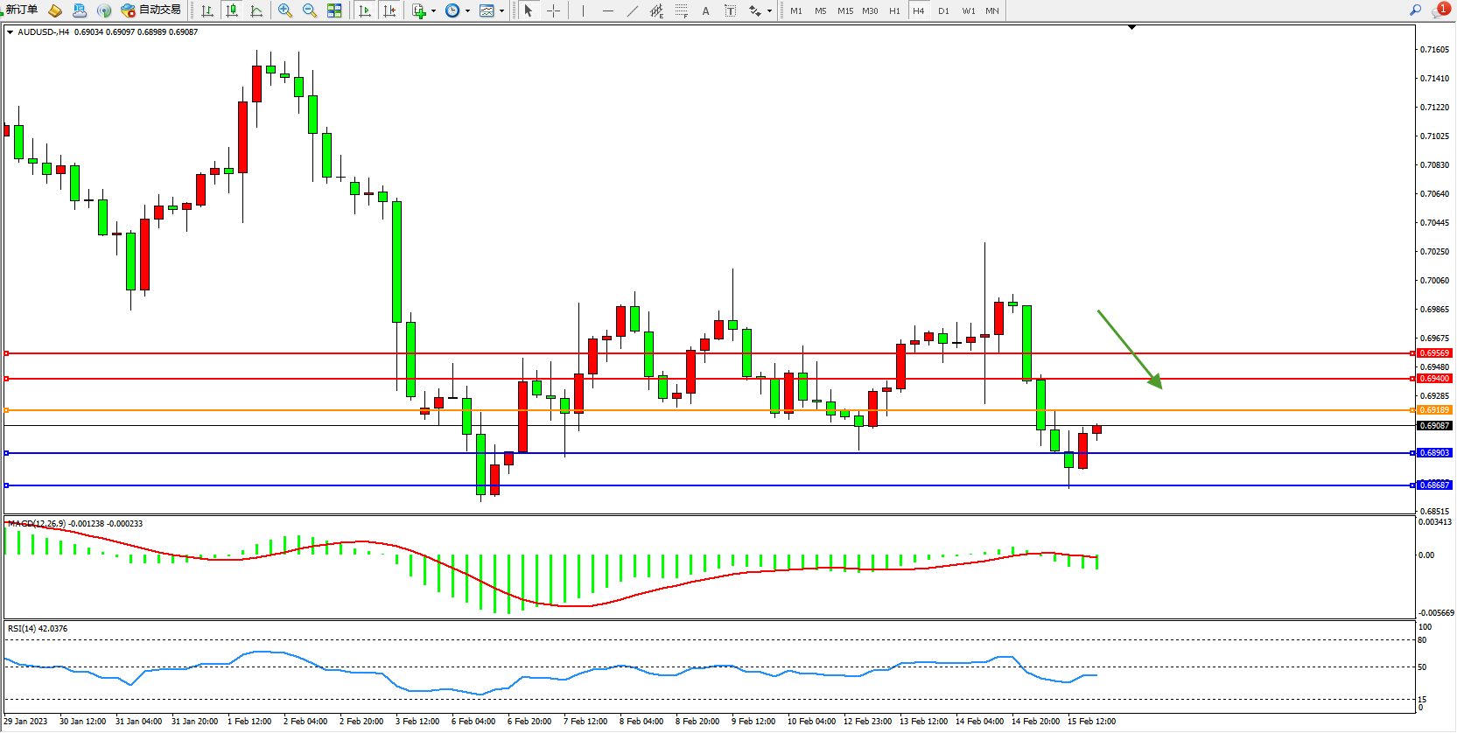
Task: Click the search magnifier in top-right corner
Action: (1415, 10)
